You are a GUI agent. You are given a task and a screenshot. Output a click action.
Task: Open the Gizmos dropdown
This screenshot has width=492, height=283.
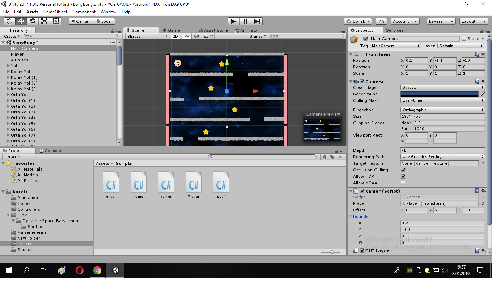click(x=258, y=36)
